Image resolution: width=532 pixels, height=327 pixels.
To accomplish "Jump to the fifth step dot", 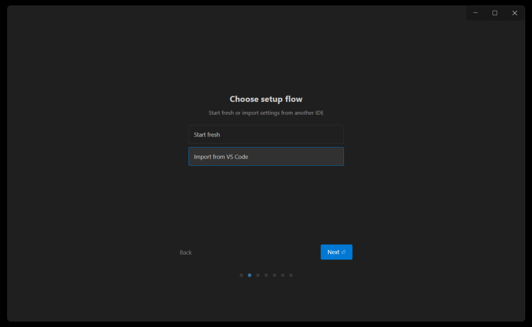I will point(274,275).
